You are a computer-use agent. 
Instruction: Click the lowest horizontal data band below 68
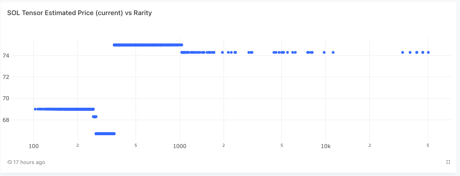105,134
